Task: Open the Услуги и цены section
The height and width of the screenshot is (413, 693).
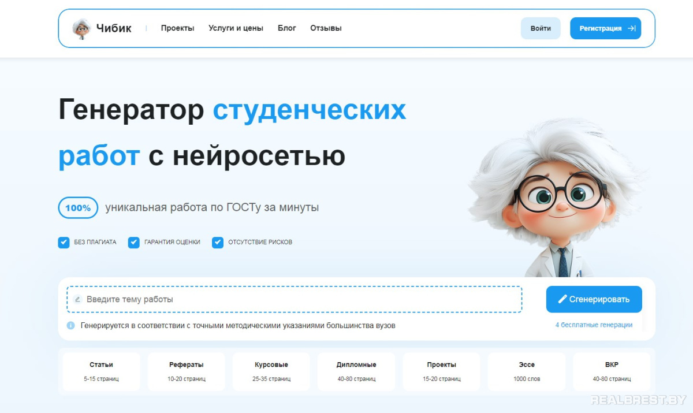Action: tap(236, 28)
